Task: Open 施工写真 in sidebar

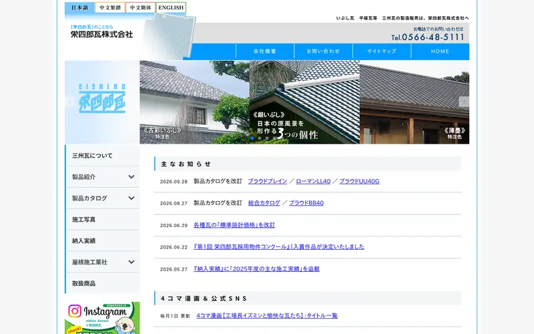Action: [x=103, y=220]
